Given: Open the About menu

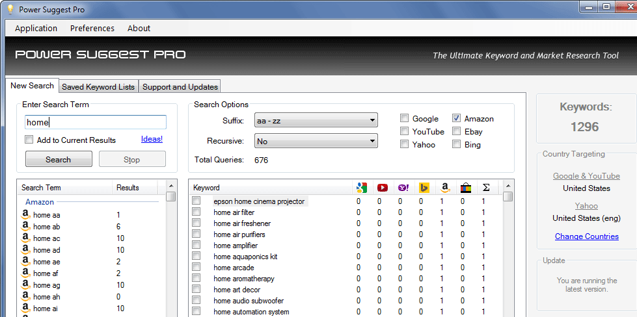Looking at the screenshot, I should (139, 28).
